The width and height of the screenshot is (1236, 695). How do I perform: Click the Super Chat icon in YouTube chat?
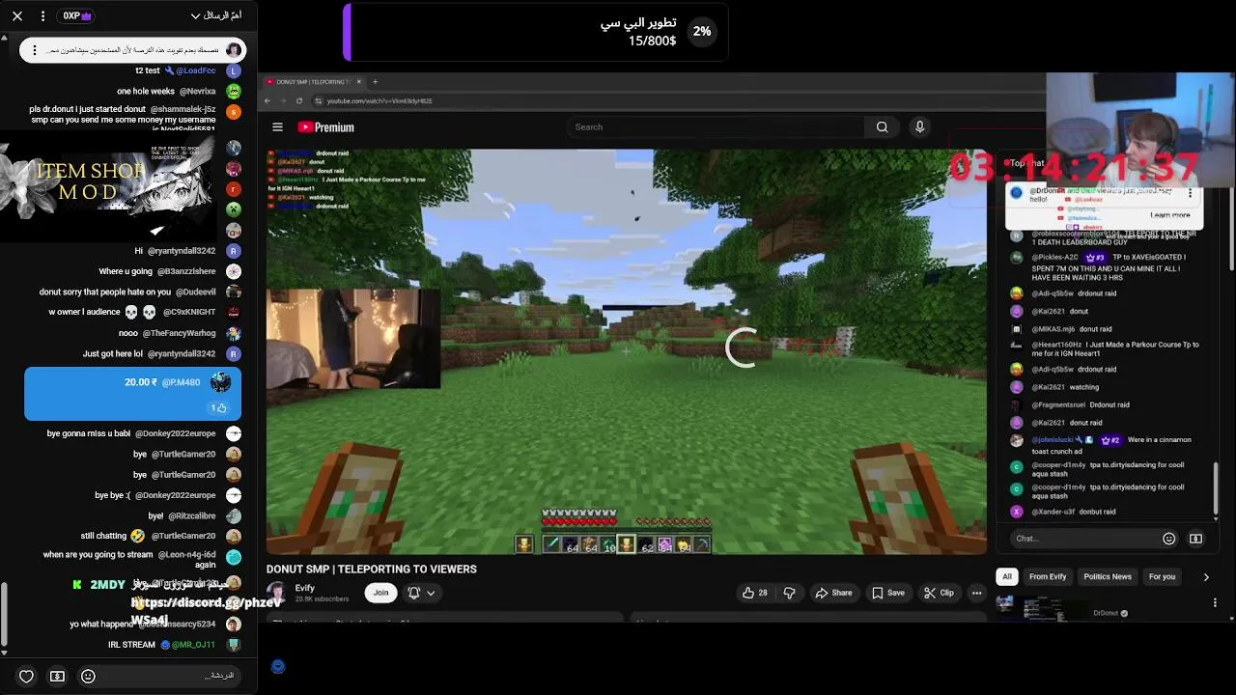click(1195, 539)
